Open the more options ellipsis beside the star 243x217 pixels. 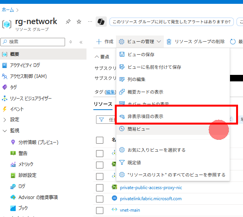(90, 21)
